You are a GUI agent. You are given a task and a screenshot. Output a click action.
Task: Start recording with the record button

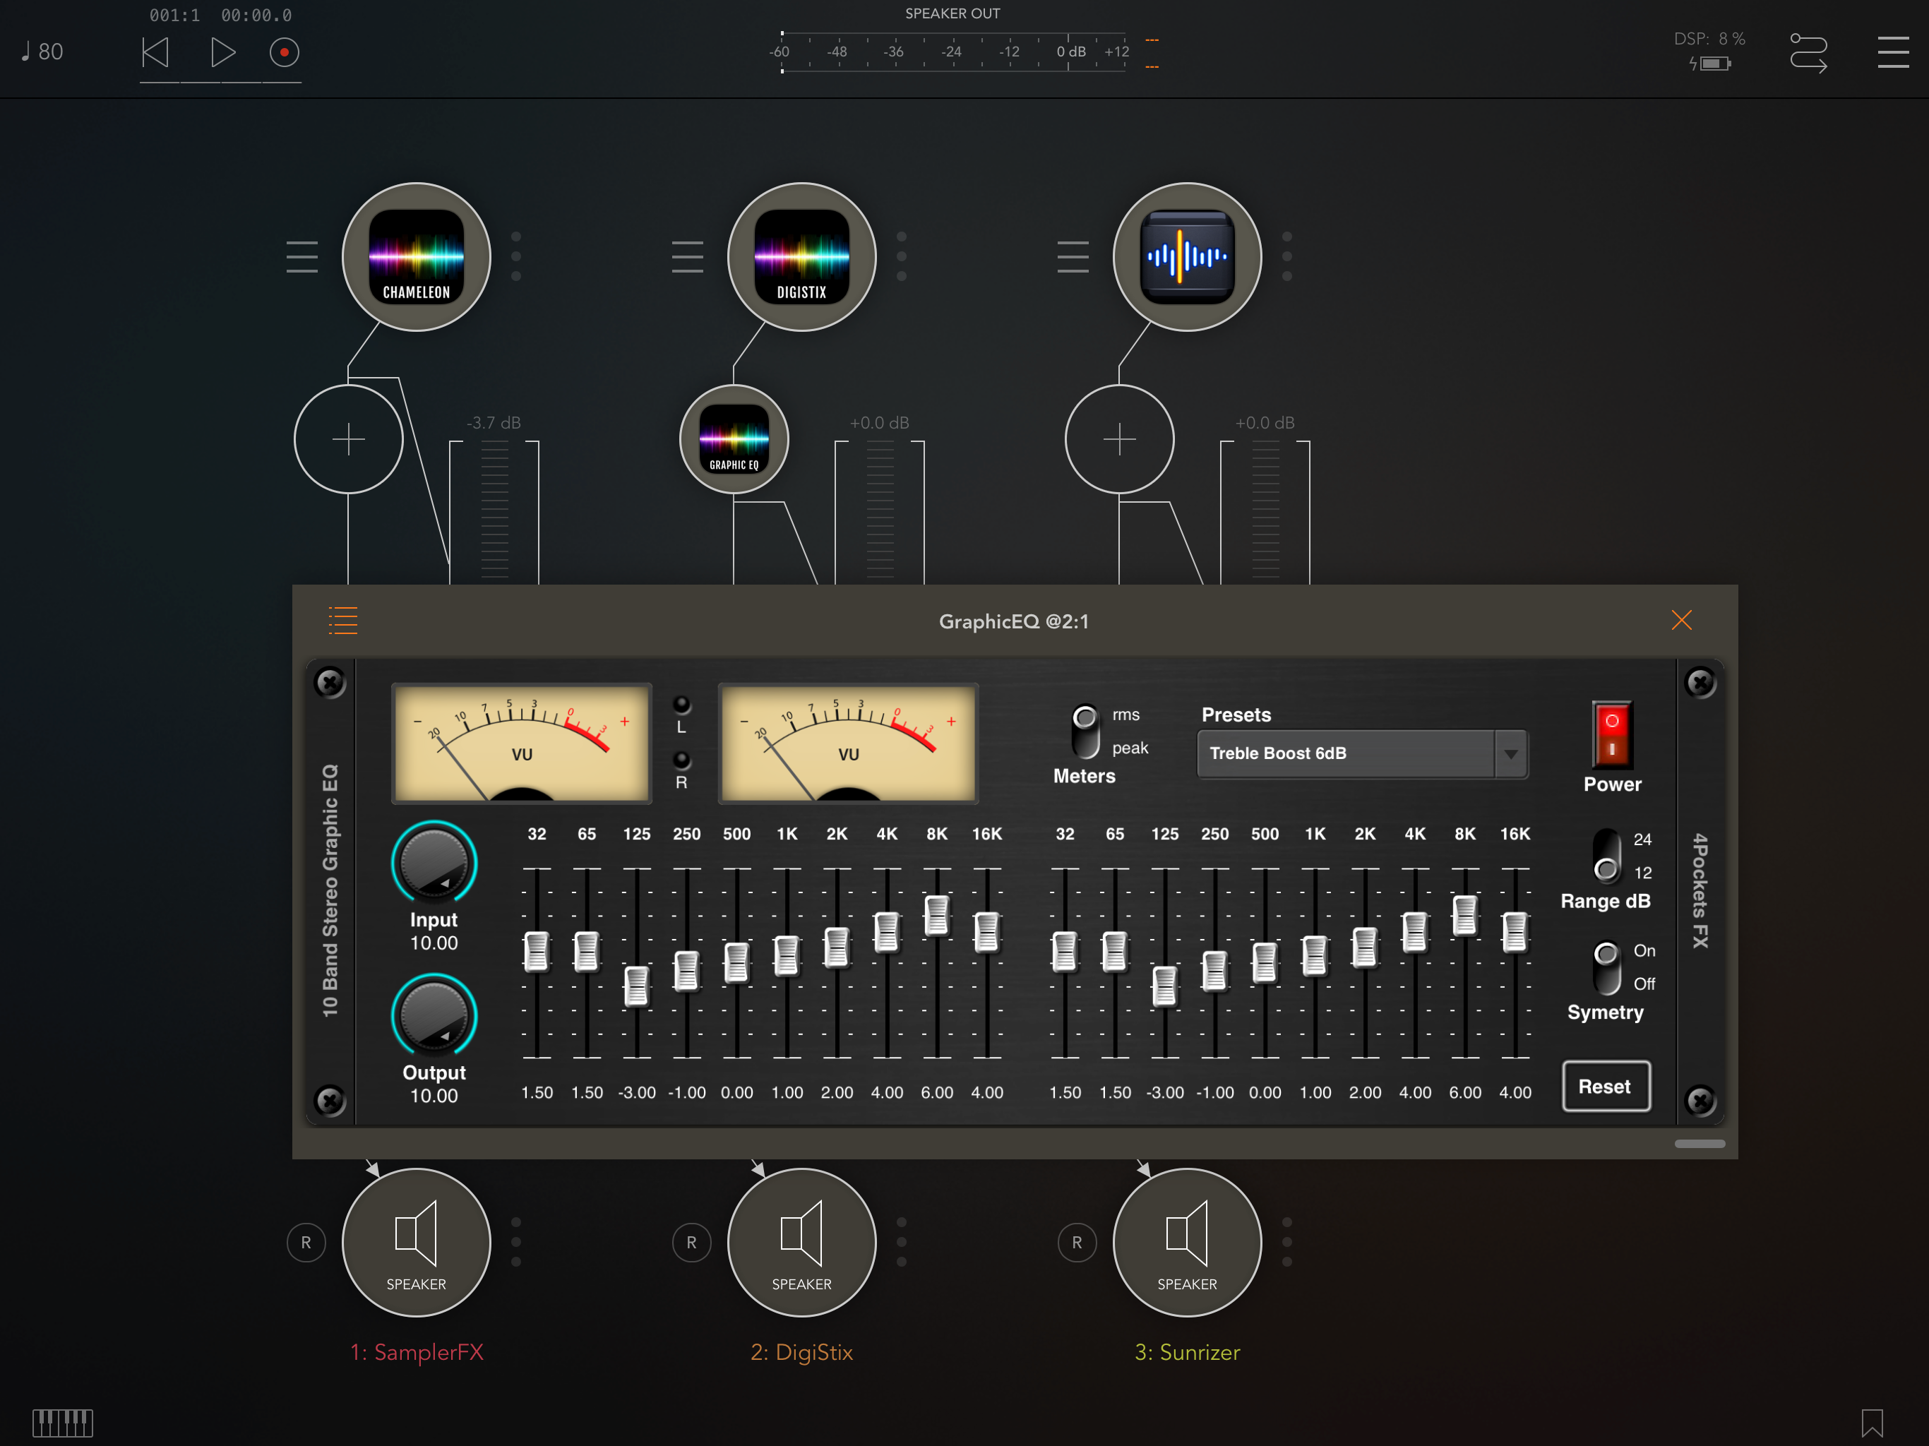pyautogui.click(x=283, y=52)
